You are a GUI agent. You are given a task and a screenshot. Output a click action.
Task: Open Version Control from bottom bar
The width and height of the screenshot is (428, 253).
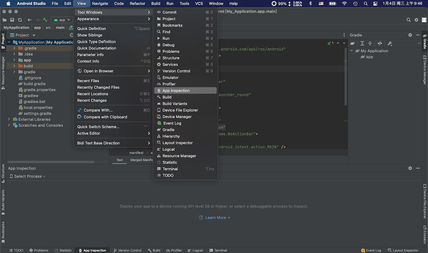[x=127, y=250]
